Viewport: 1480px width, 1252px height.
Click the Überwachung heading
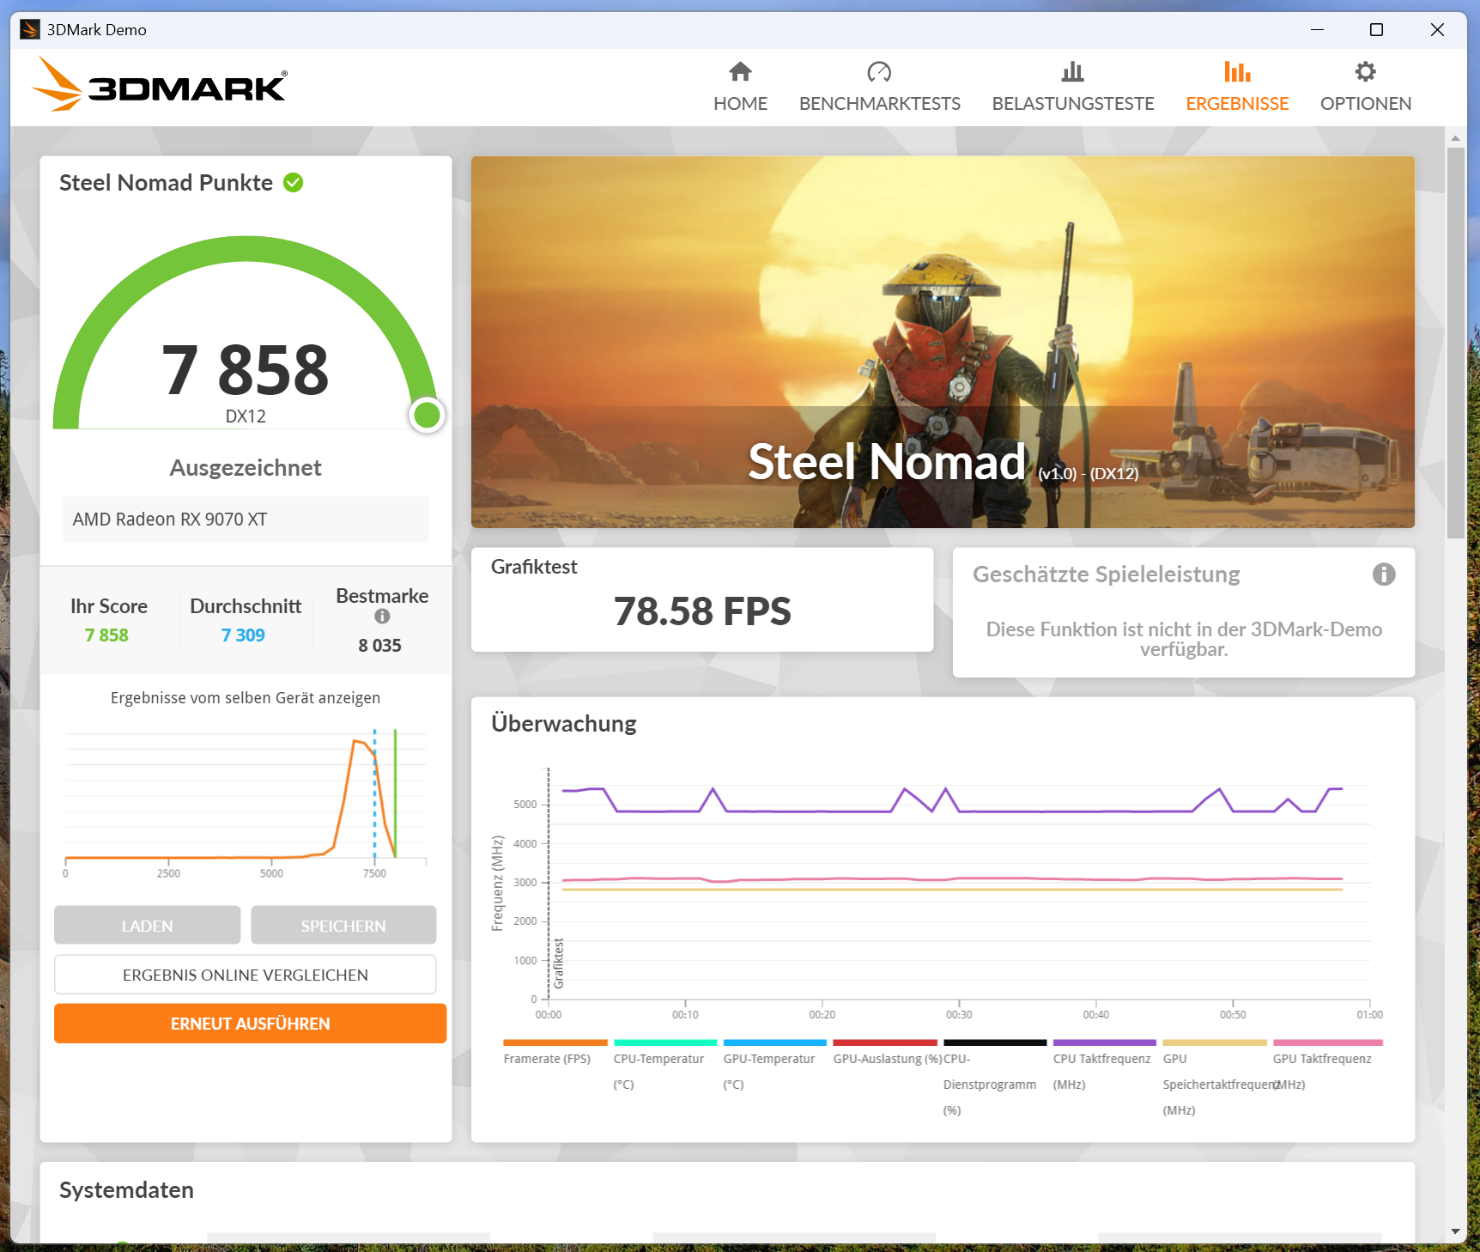tap(563, 723)
